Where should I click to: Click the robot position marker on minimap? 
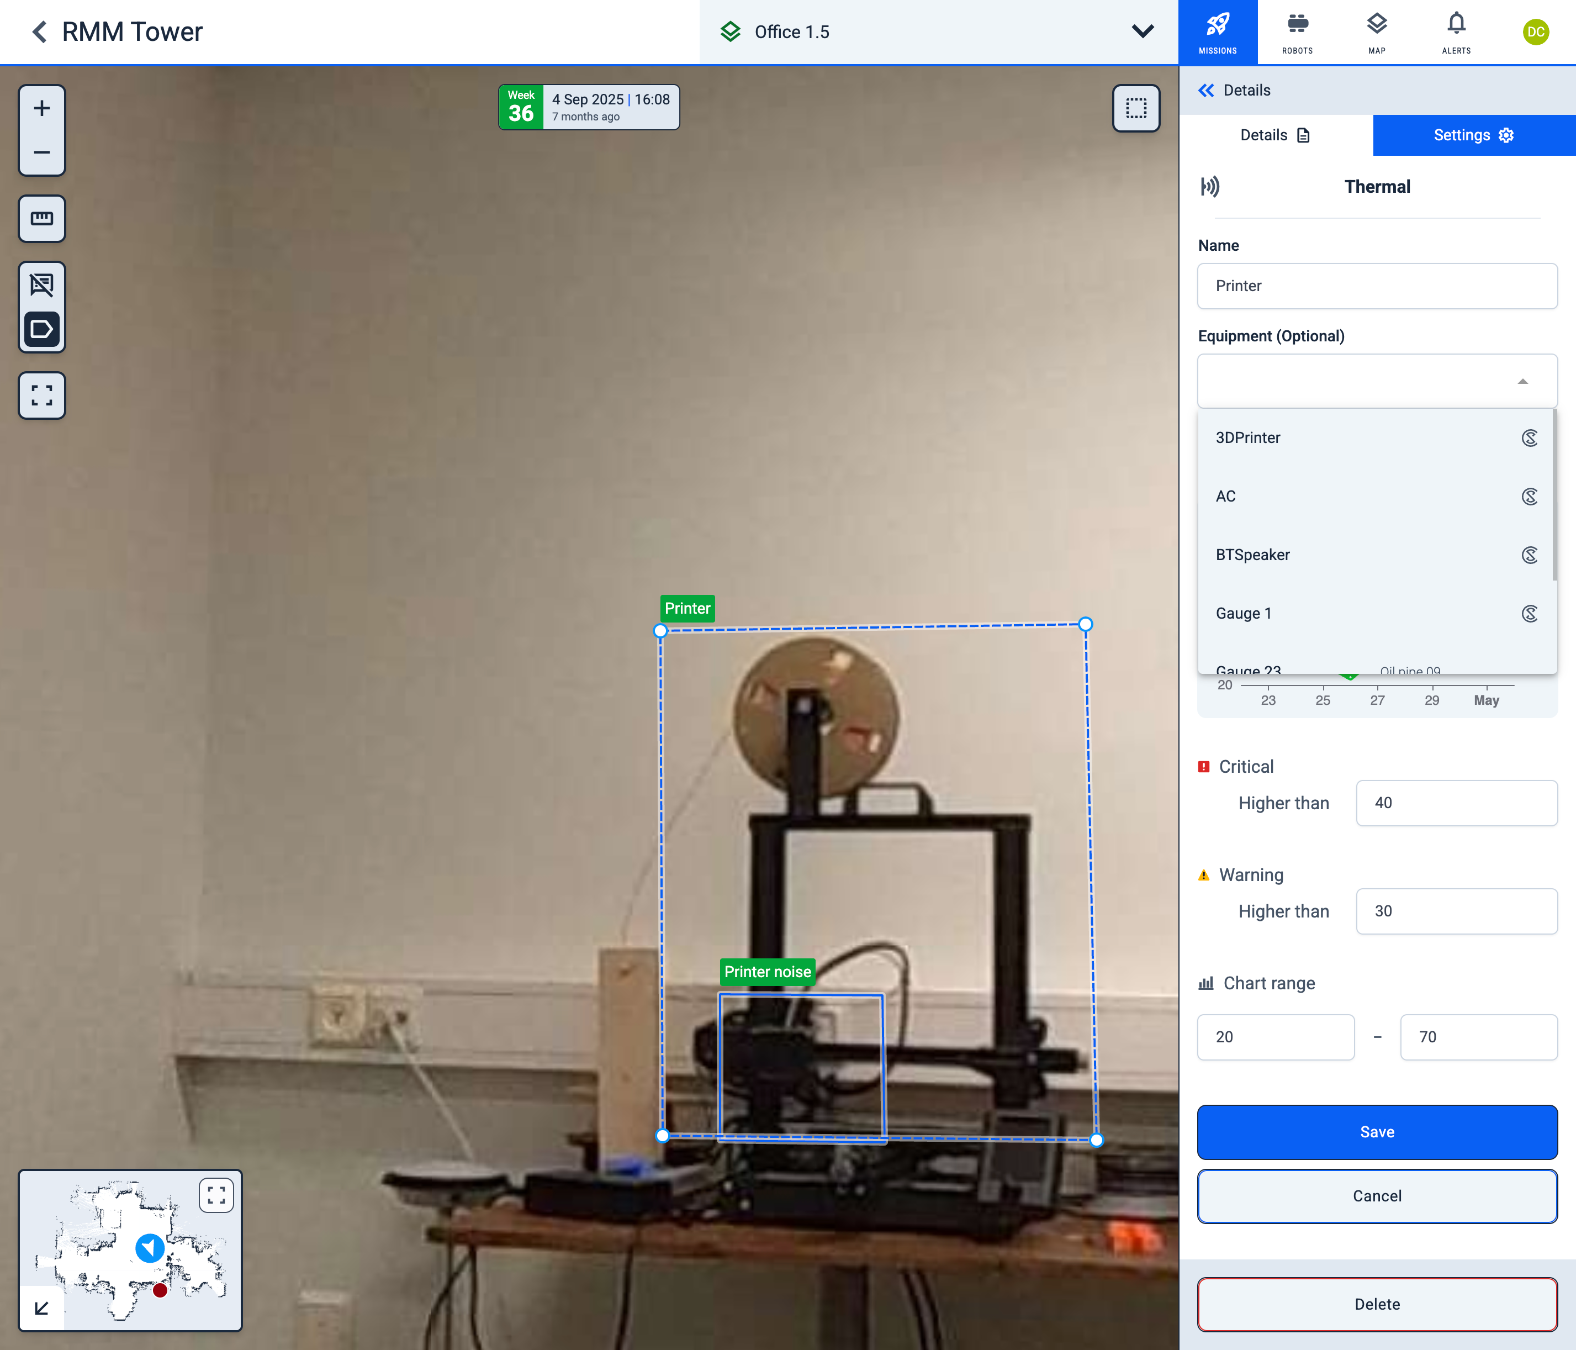coord(150,1248)
